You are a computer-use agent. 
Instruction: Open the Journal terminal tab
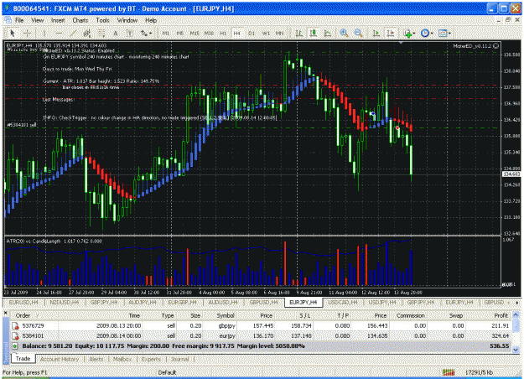[180, 359]
